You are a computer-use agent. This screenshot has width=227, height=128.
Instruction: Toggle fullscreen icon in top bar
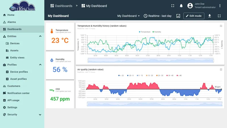(x=173, y=6)
